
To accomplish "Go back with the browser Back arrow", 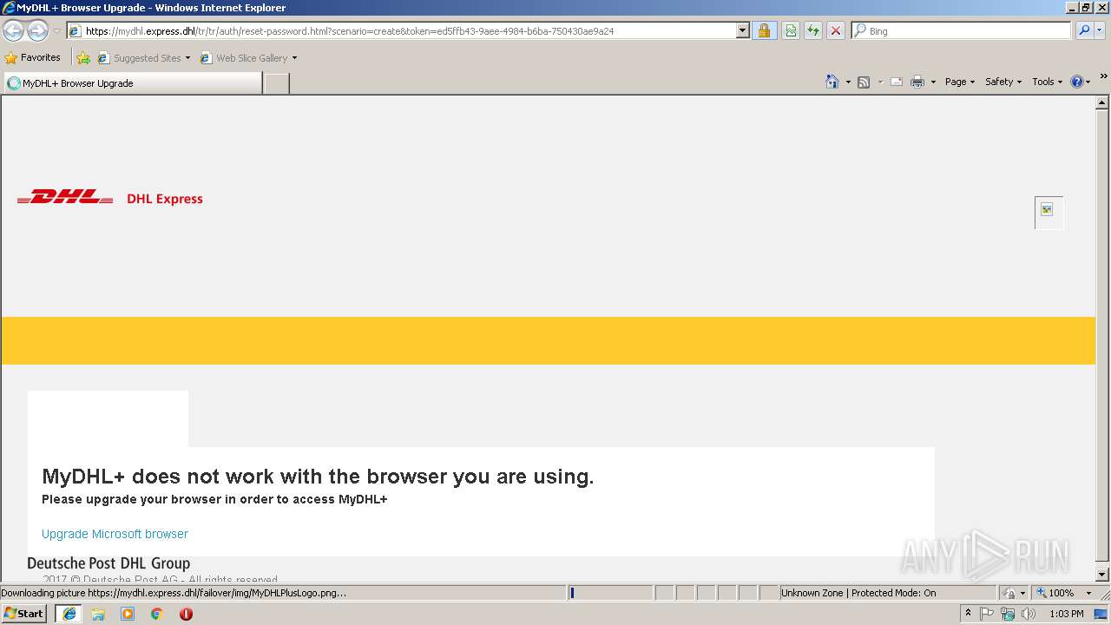I will point(13,31).
